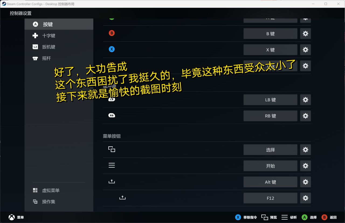Change the F12 binding button
Viewport: 345px width, 223px height.
click(x=270, y=198)
